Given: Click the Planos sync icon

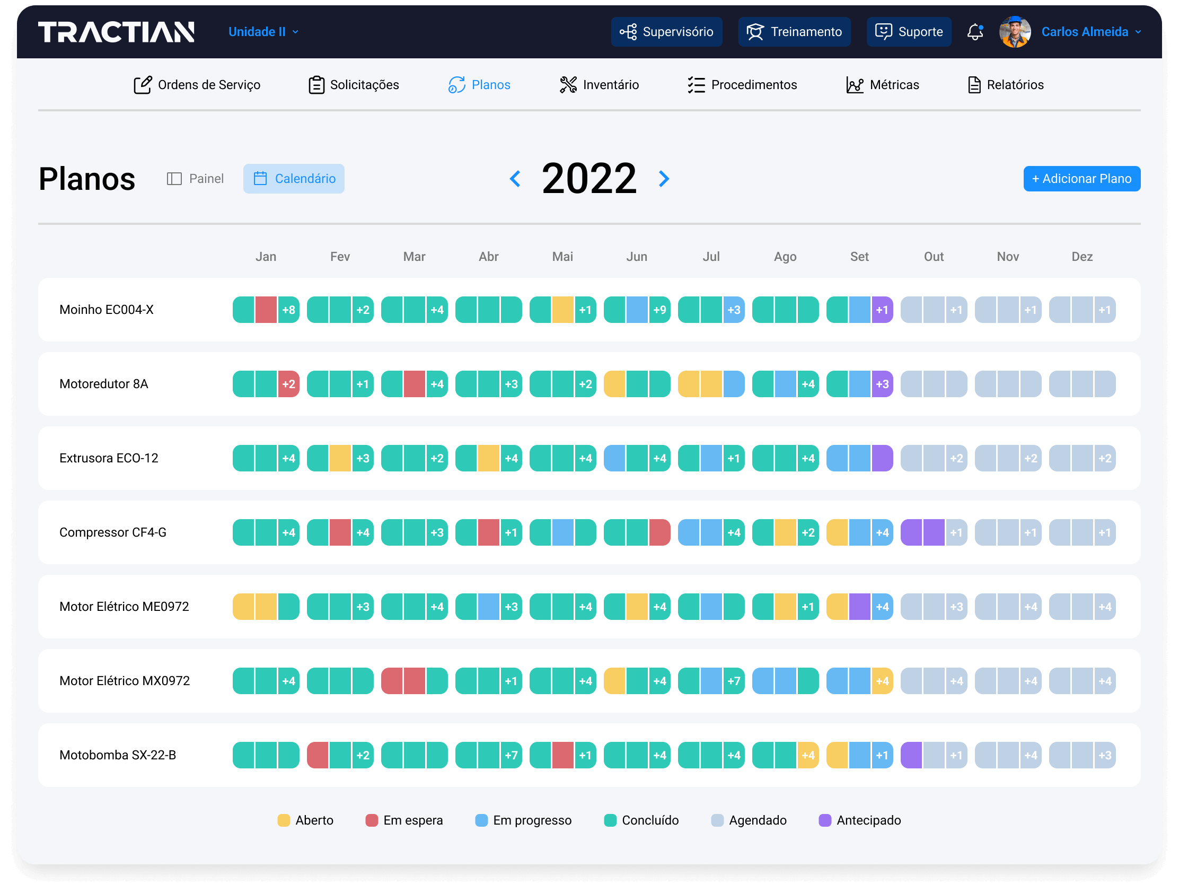Looking at the screenshot, I should 456,84.
